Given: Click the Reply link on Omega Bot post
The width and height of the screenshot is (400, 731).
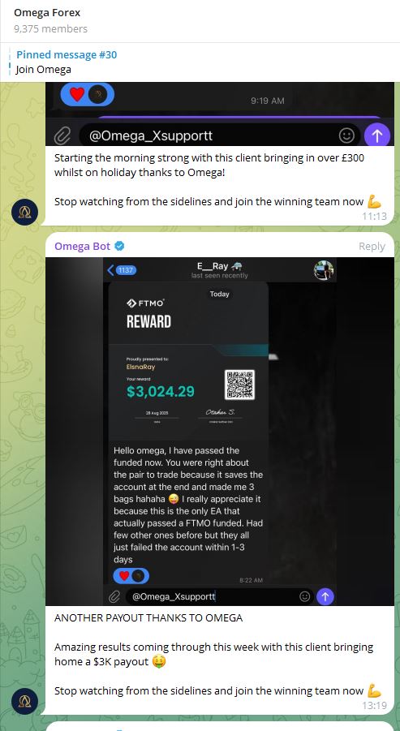Looking at the screenshot, I should click(372, 247).
